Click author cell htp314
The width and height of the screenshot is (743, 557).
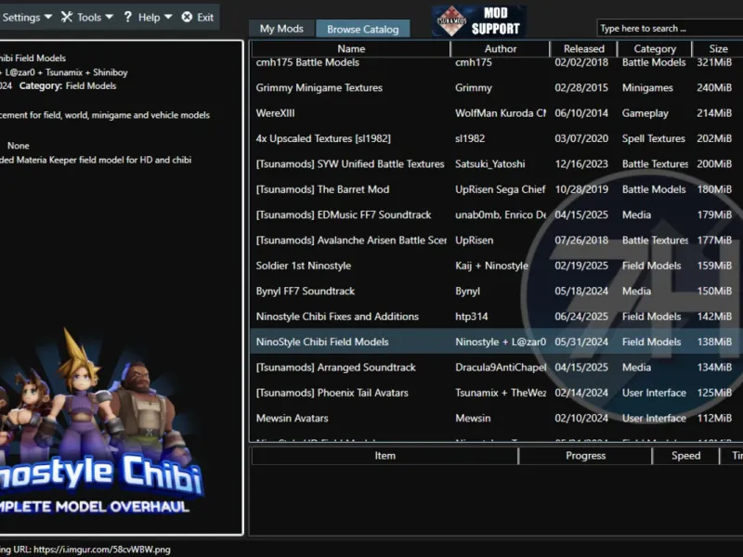[472, 317]
